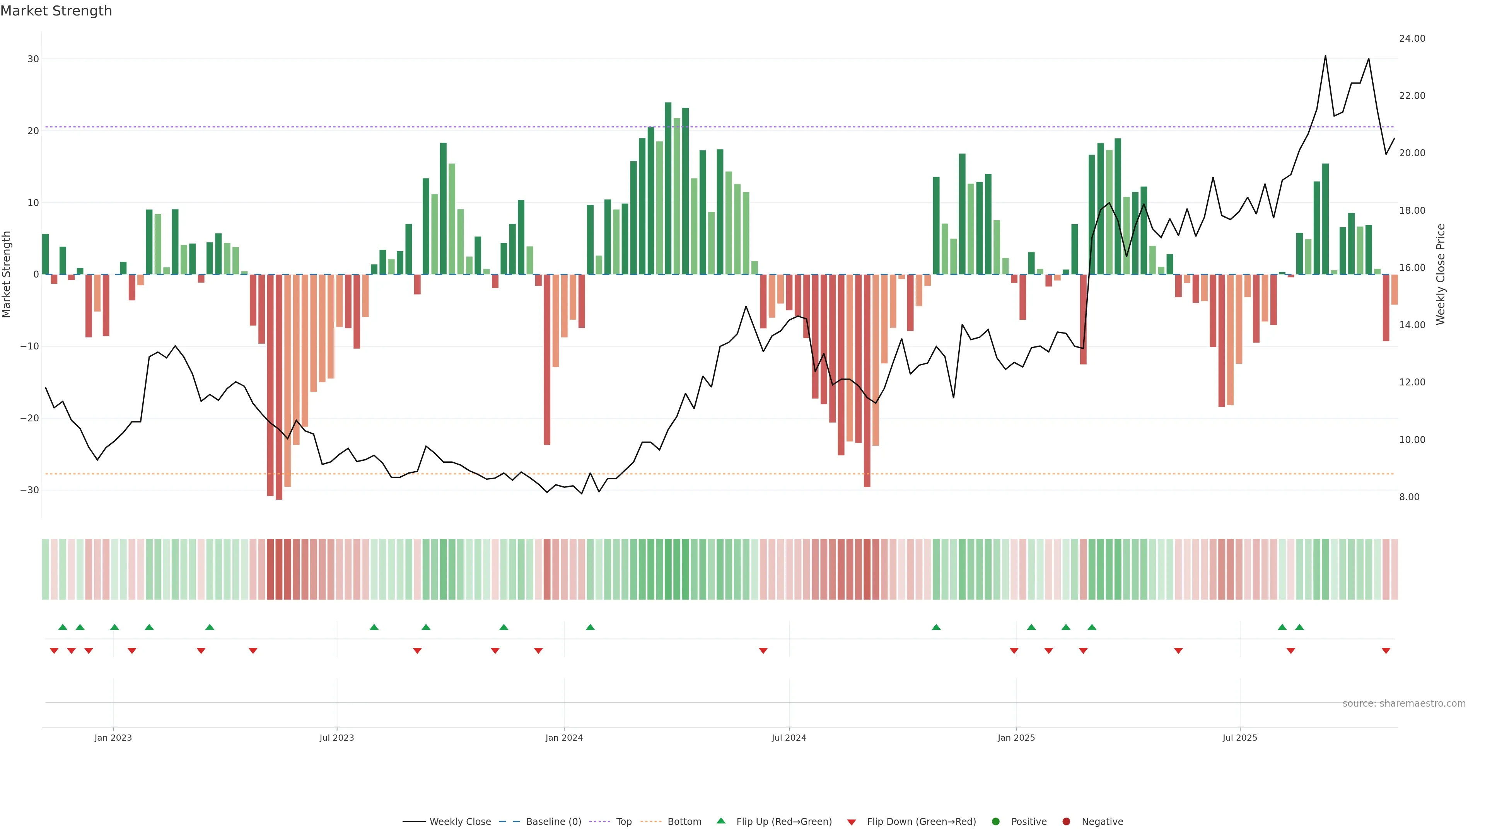The image size is (1485, 835).
Task: Click the Jul 2025 axis label
Action: pyautogui.click(x=1239, y=738)
